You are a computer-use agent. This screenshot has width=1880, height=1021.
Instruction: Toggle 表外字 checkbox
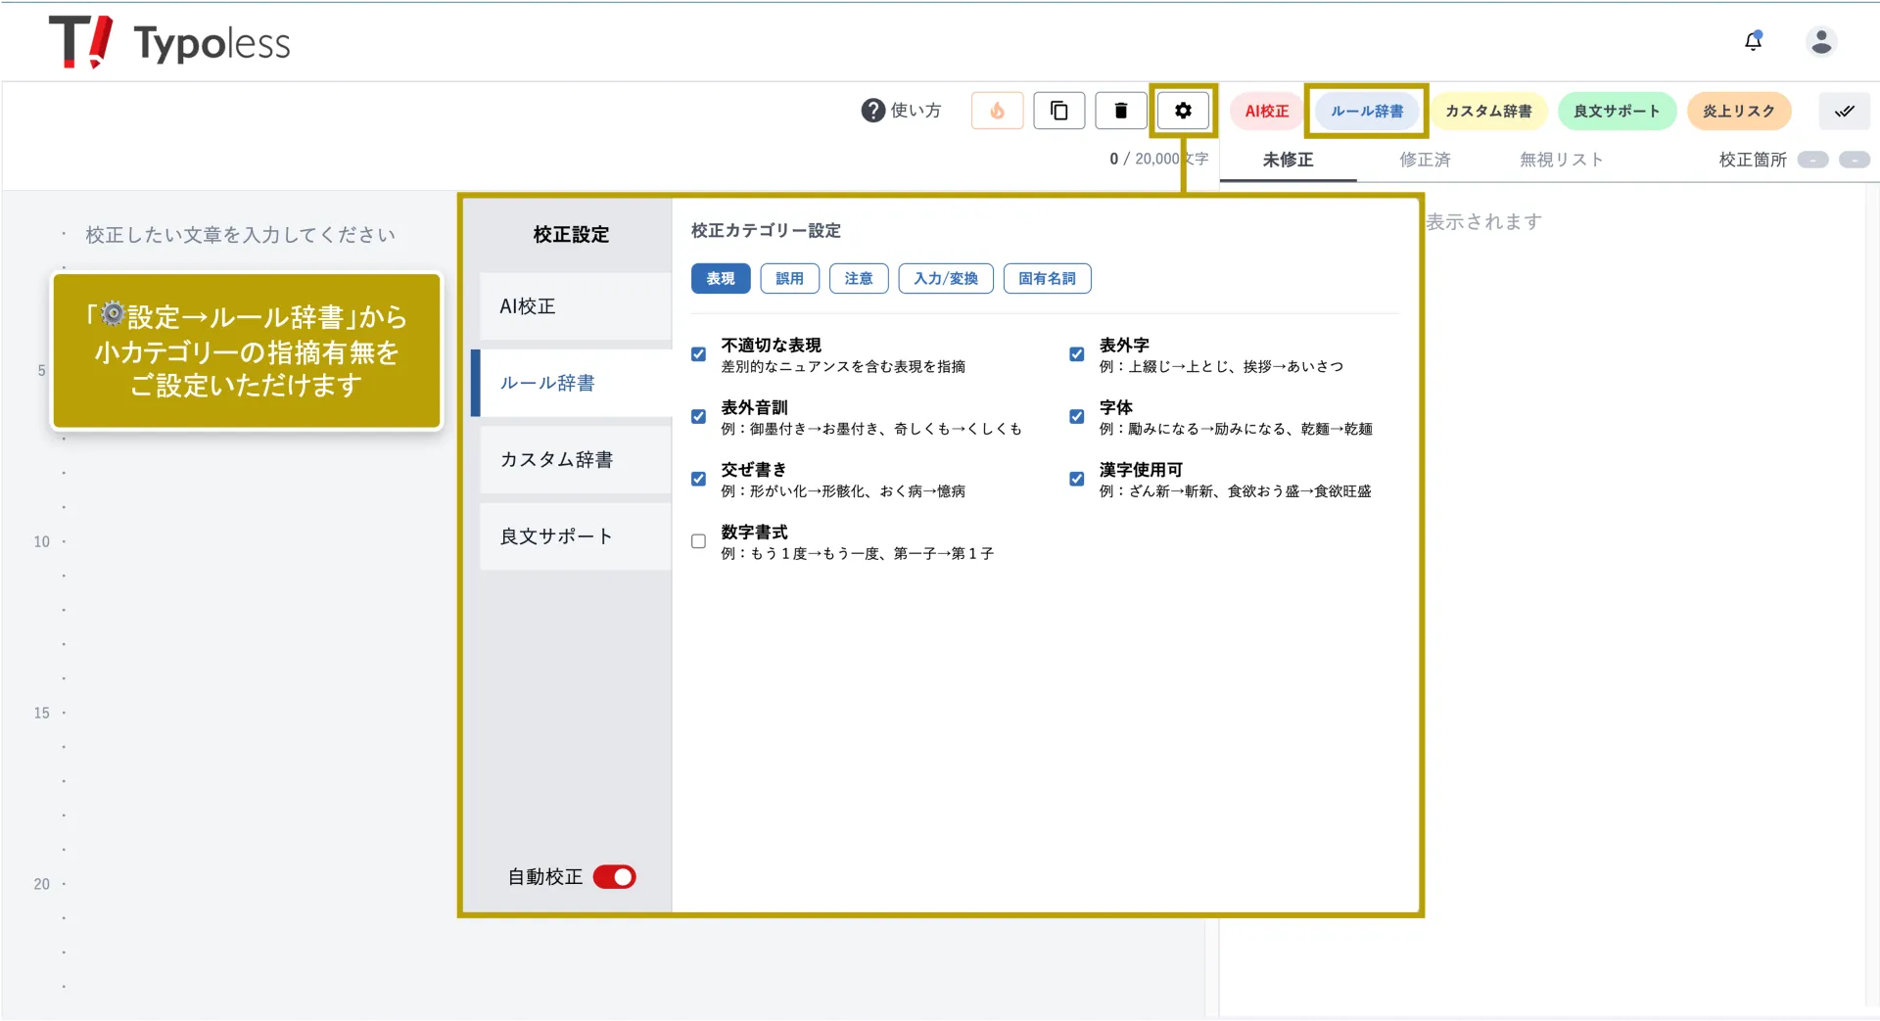click(x=1076, y=354)
